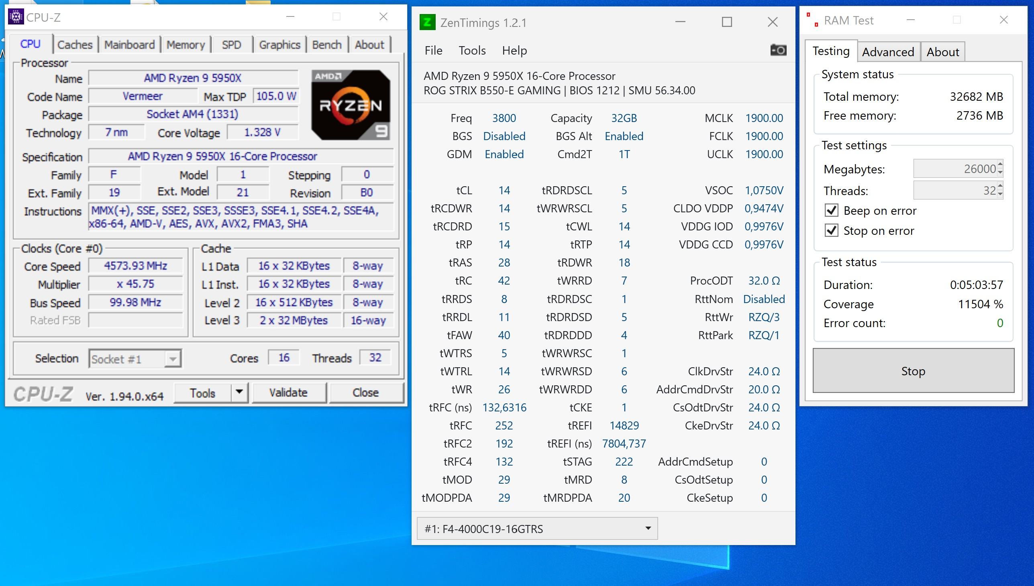
Task: Click the RAM Test title bar icon
Action: (x=812, y=20)
